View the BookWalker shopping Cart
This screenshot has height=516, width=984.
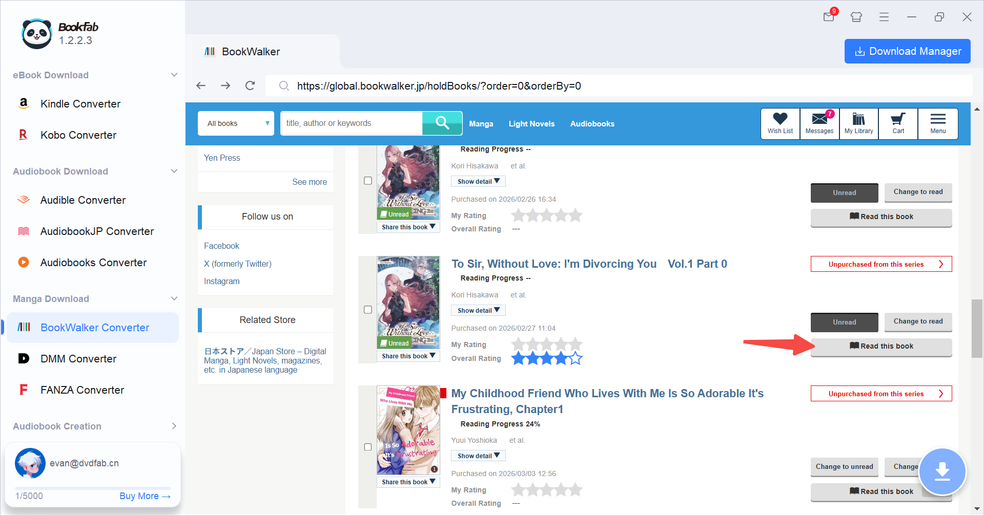[897, 123]
